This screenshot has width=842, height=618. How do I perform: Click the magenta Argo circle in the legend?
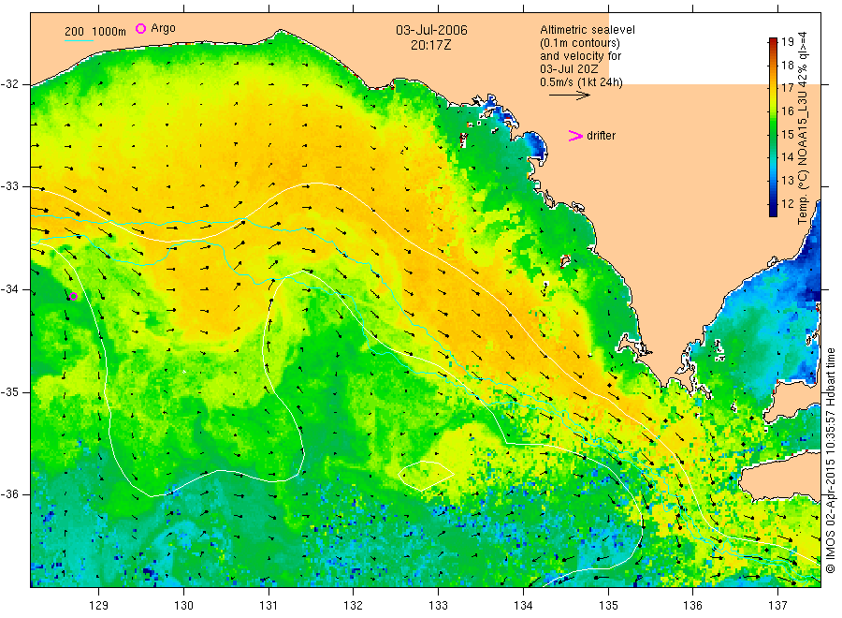coord(140,28)
